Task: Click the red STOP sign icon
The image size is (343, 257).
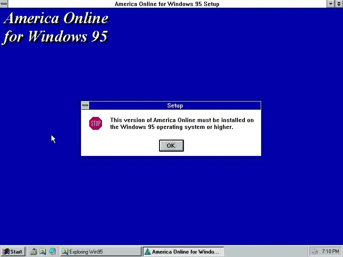Action: [x=96, y=123]
